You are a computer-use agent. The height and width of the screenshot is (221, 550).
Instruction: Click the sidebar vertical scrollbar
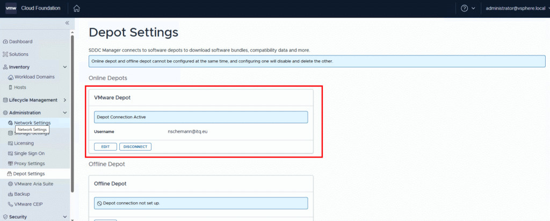tap(73, 108)
